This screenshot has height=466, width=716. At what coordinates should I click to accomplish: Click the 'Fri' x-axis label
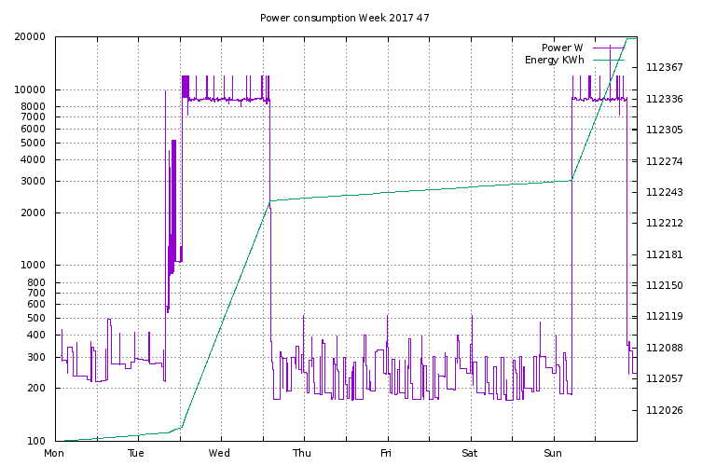point(386,453)
